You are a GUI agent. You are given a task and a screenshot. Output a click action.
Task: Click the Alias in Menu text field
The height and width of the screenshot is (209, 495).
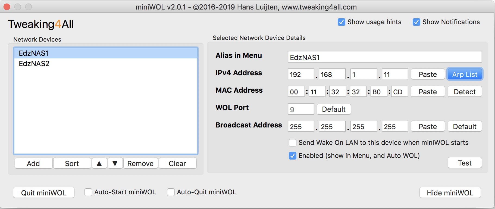tap(385, 57)
